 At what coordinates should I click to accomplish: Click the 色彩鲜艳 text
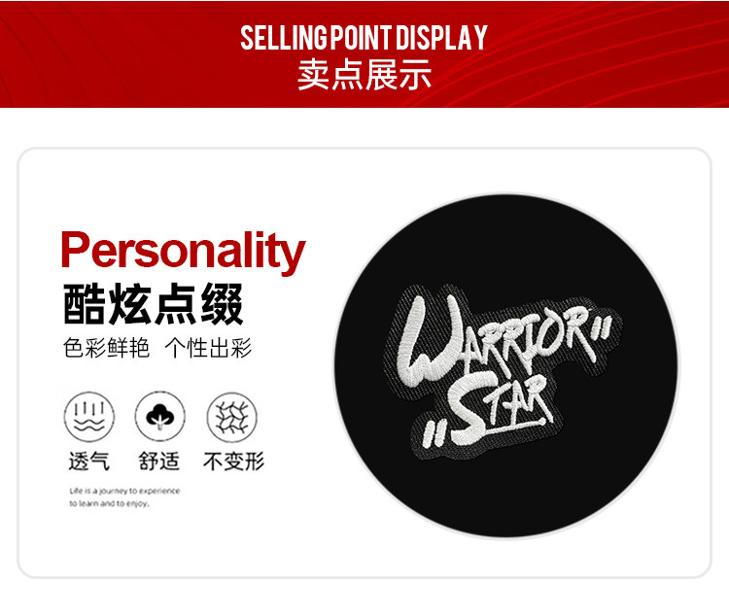107,348
